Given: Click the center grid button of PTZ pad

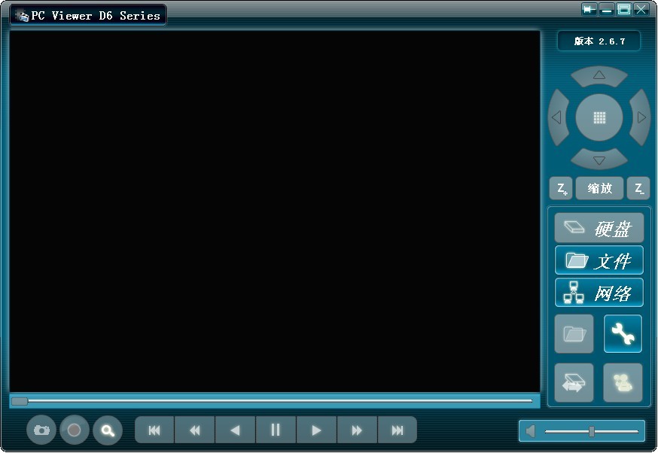Looking at the screenshot, I should [x=599, y=117].
